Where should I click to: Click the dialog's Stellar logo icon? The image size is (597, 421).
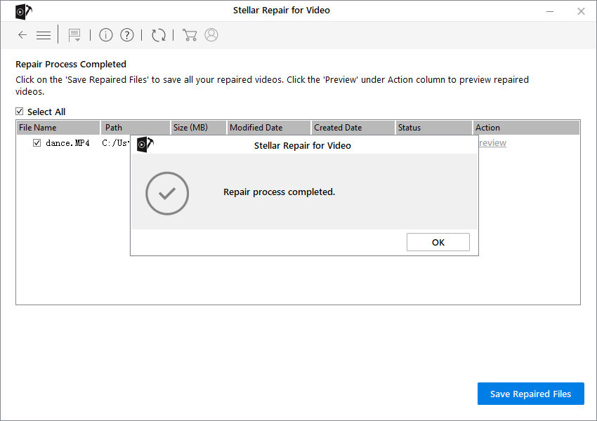[x=145, y=144]
